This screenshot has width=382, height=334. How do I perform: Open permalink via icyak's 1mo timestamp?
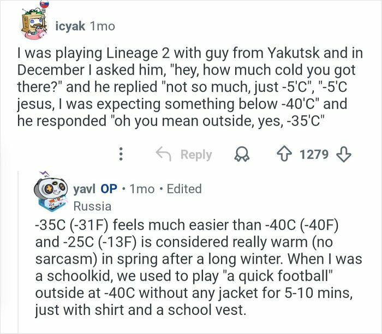(101, 26)
